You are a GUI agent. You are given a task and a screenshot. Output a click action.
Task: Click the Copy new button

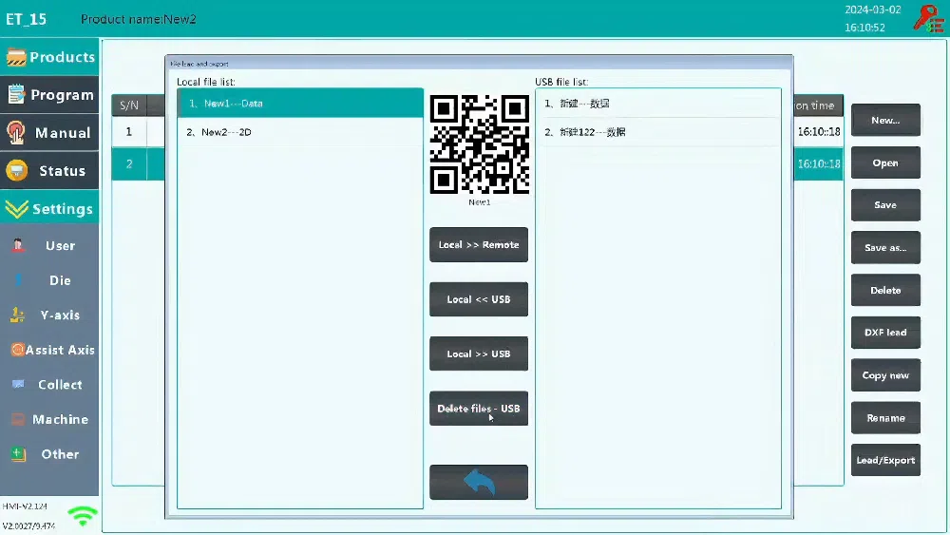pos(885,375)
